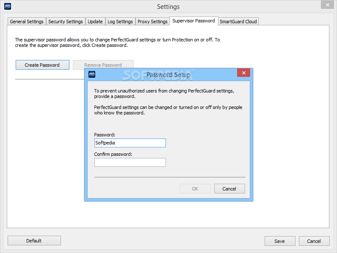The width and height of the screenshot is (337, 253).
Task: Open the General Settings tab
Action: coord(27,22)
